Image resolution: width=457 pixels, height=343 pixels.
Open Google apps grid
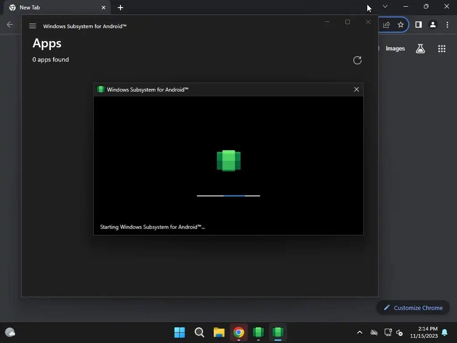442,48
